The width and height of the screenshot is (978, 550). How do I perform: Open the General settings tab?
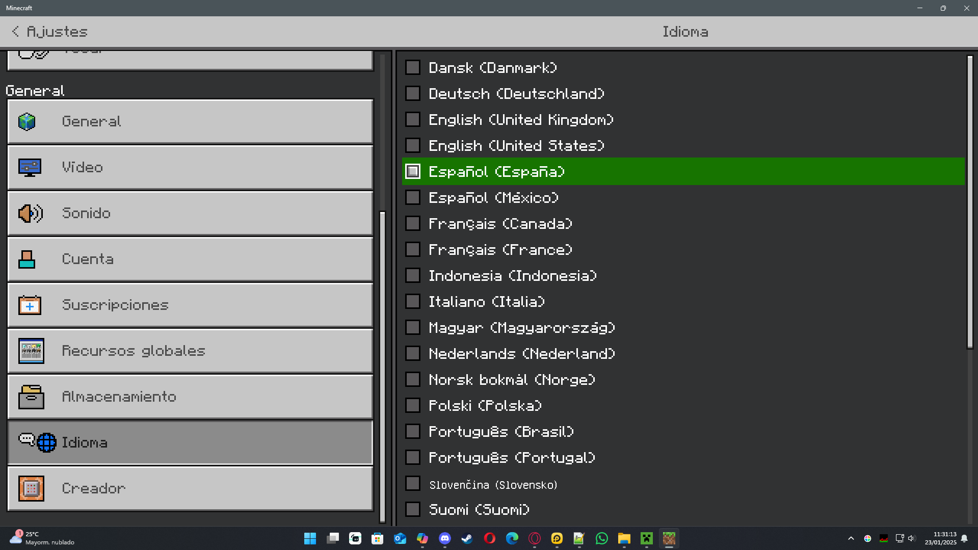[x=190, y=121]
